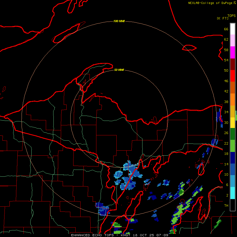Click the 18 value on the legend
The height and width of the screenshot is (237, 237).
pos(226,154)
